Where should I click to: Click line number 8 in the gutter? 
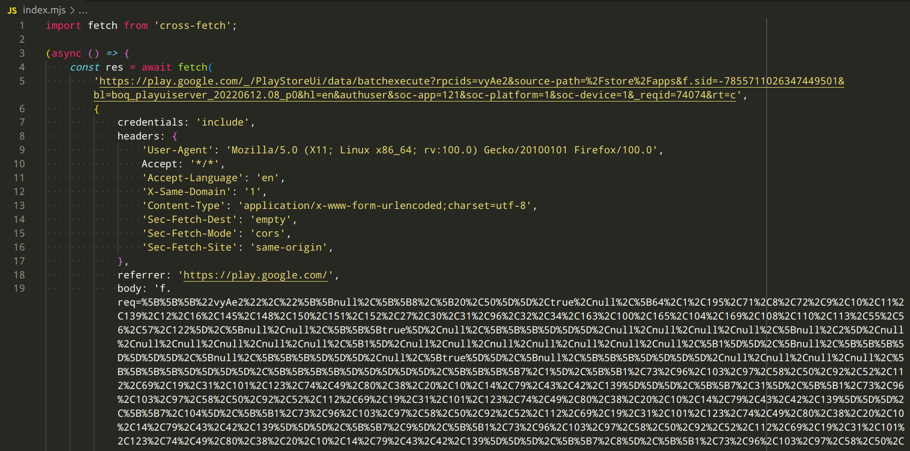click(x=22, y=136)
